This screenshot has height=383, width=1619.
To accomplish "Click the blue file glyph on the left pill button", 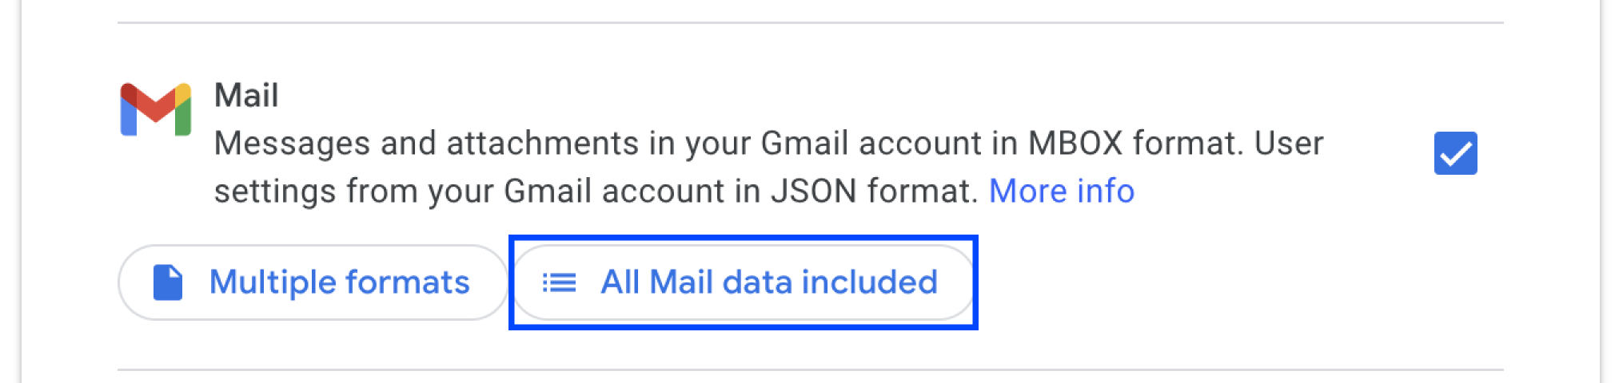I will point(168,282).
